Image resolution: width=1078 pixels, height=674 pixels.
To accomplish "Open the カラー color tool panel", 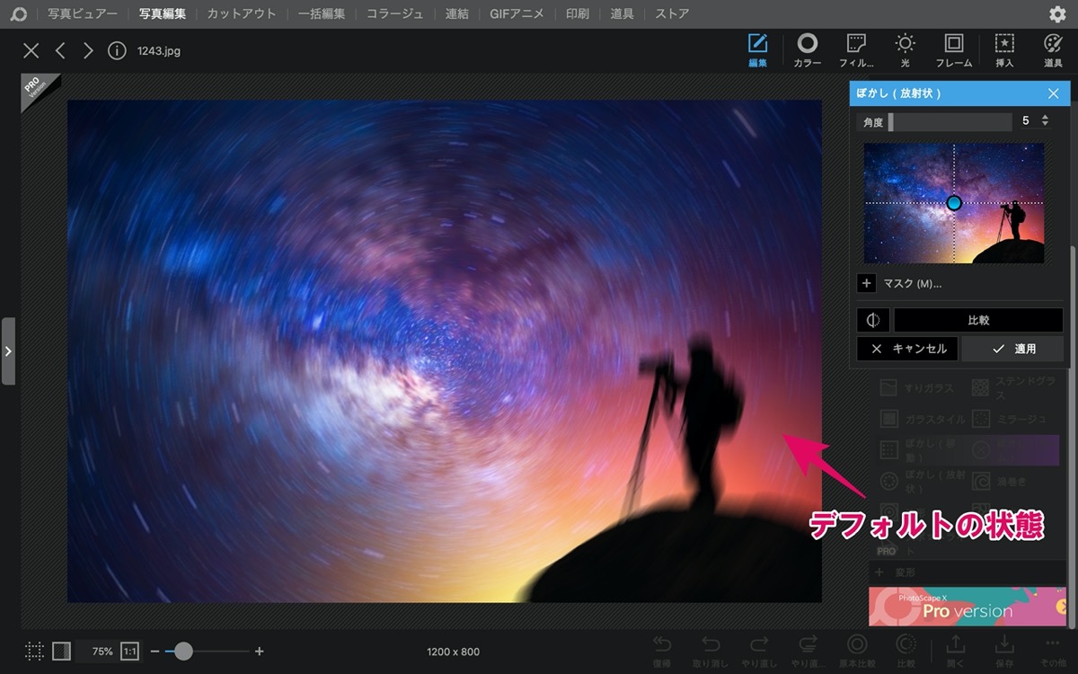I will 808,50.
